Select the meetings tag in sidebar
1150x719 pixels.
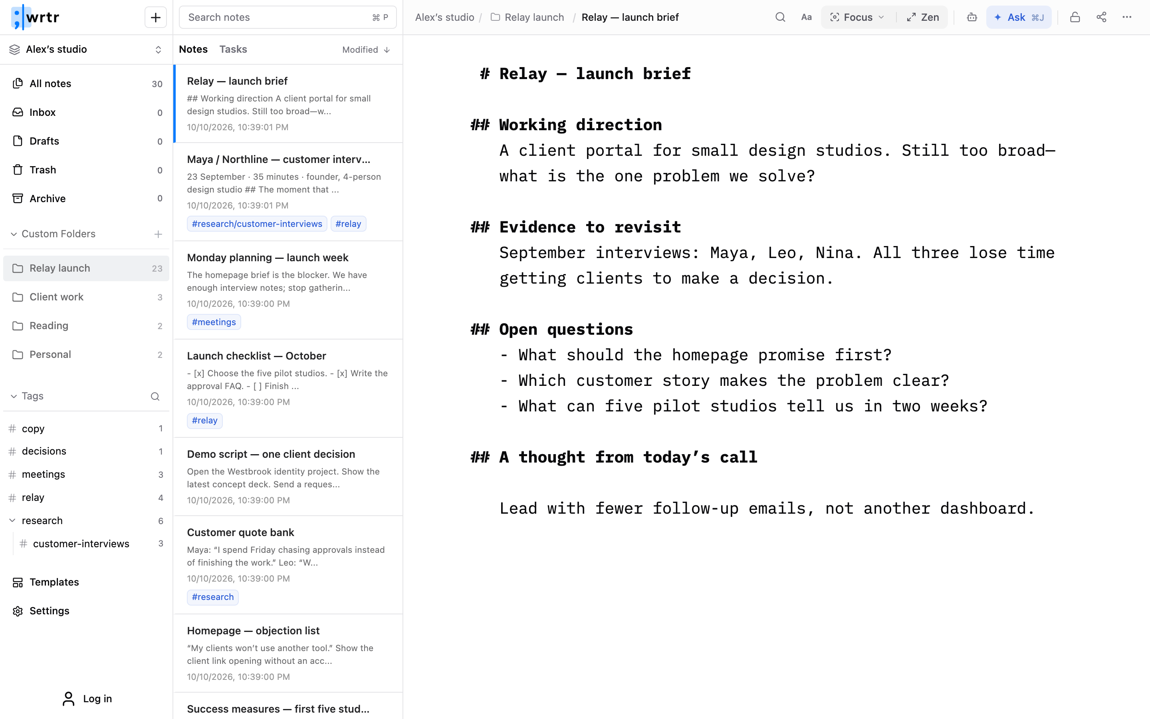click(87, 475)
